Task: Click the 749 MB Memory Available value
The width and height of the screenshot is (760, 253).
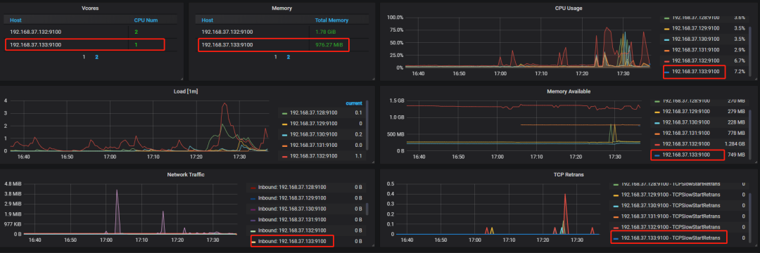Action: [x=735, y=155]
